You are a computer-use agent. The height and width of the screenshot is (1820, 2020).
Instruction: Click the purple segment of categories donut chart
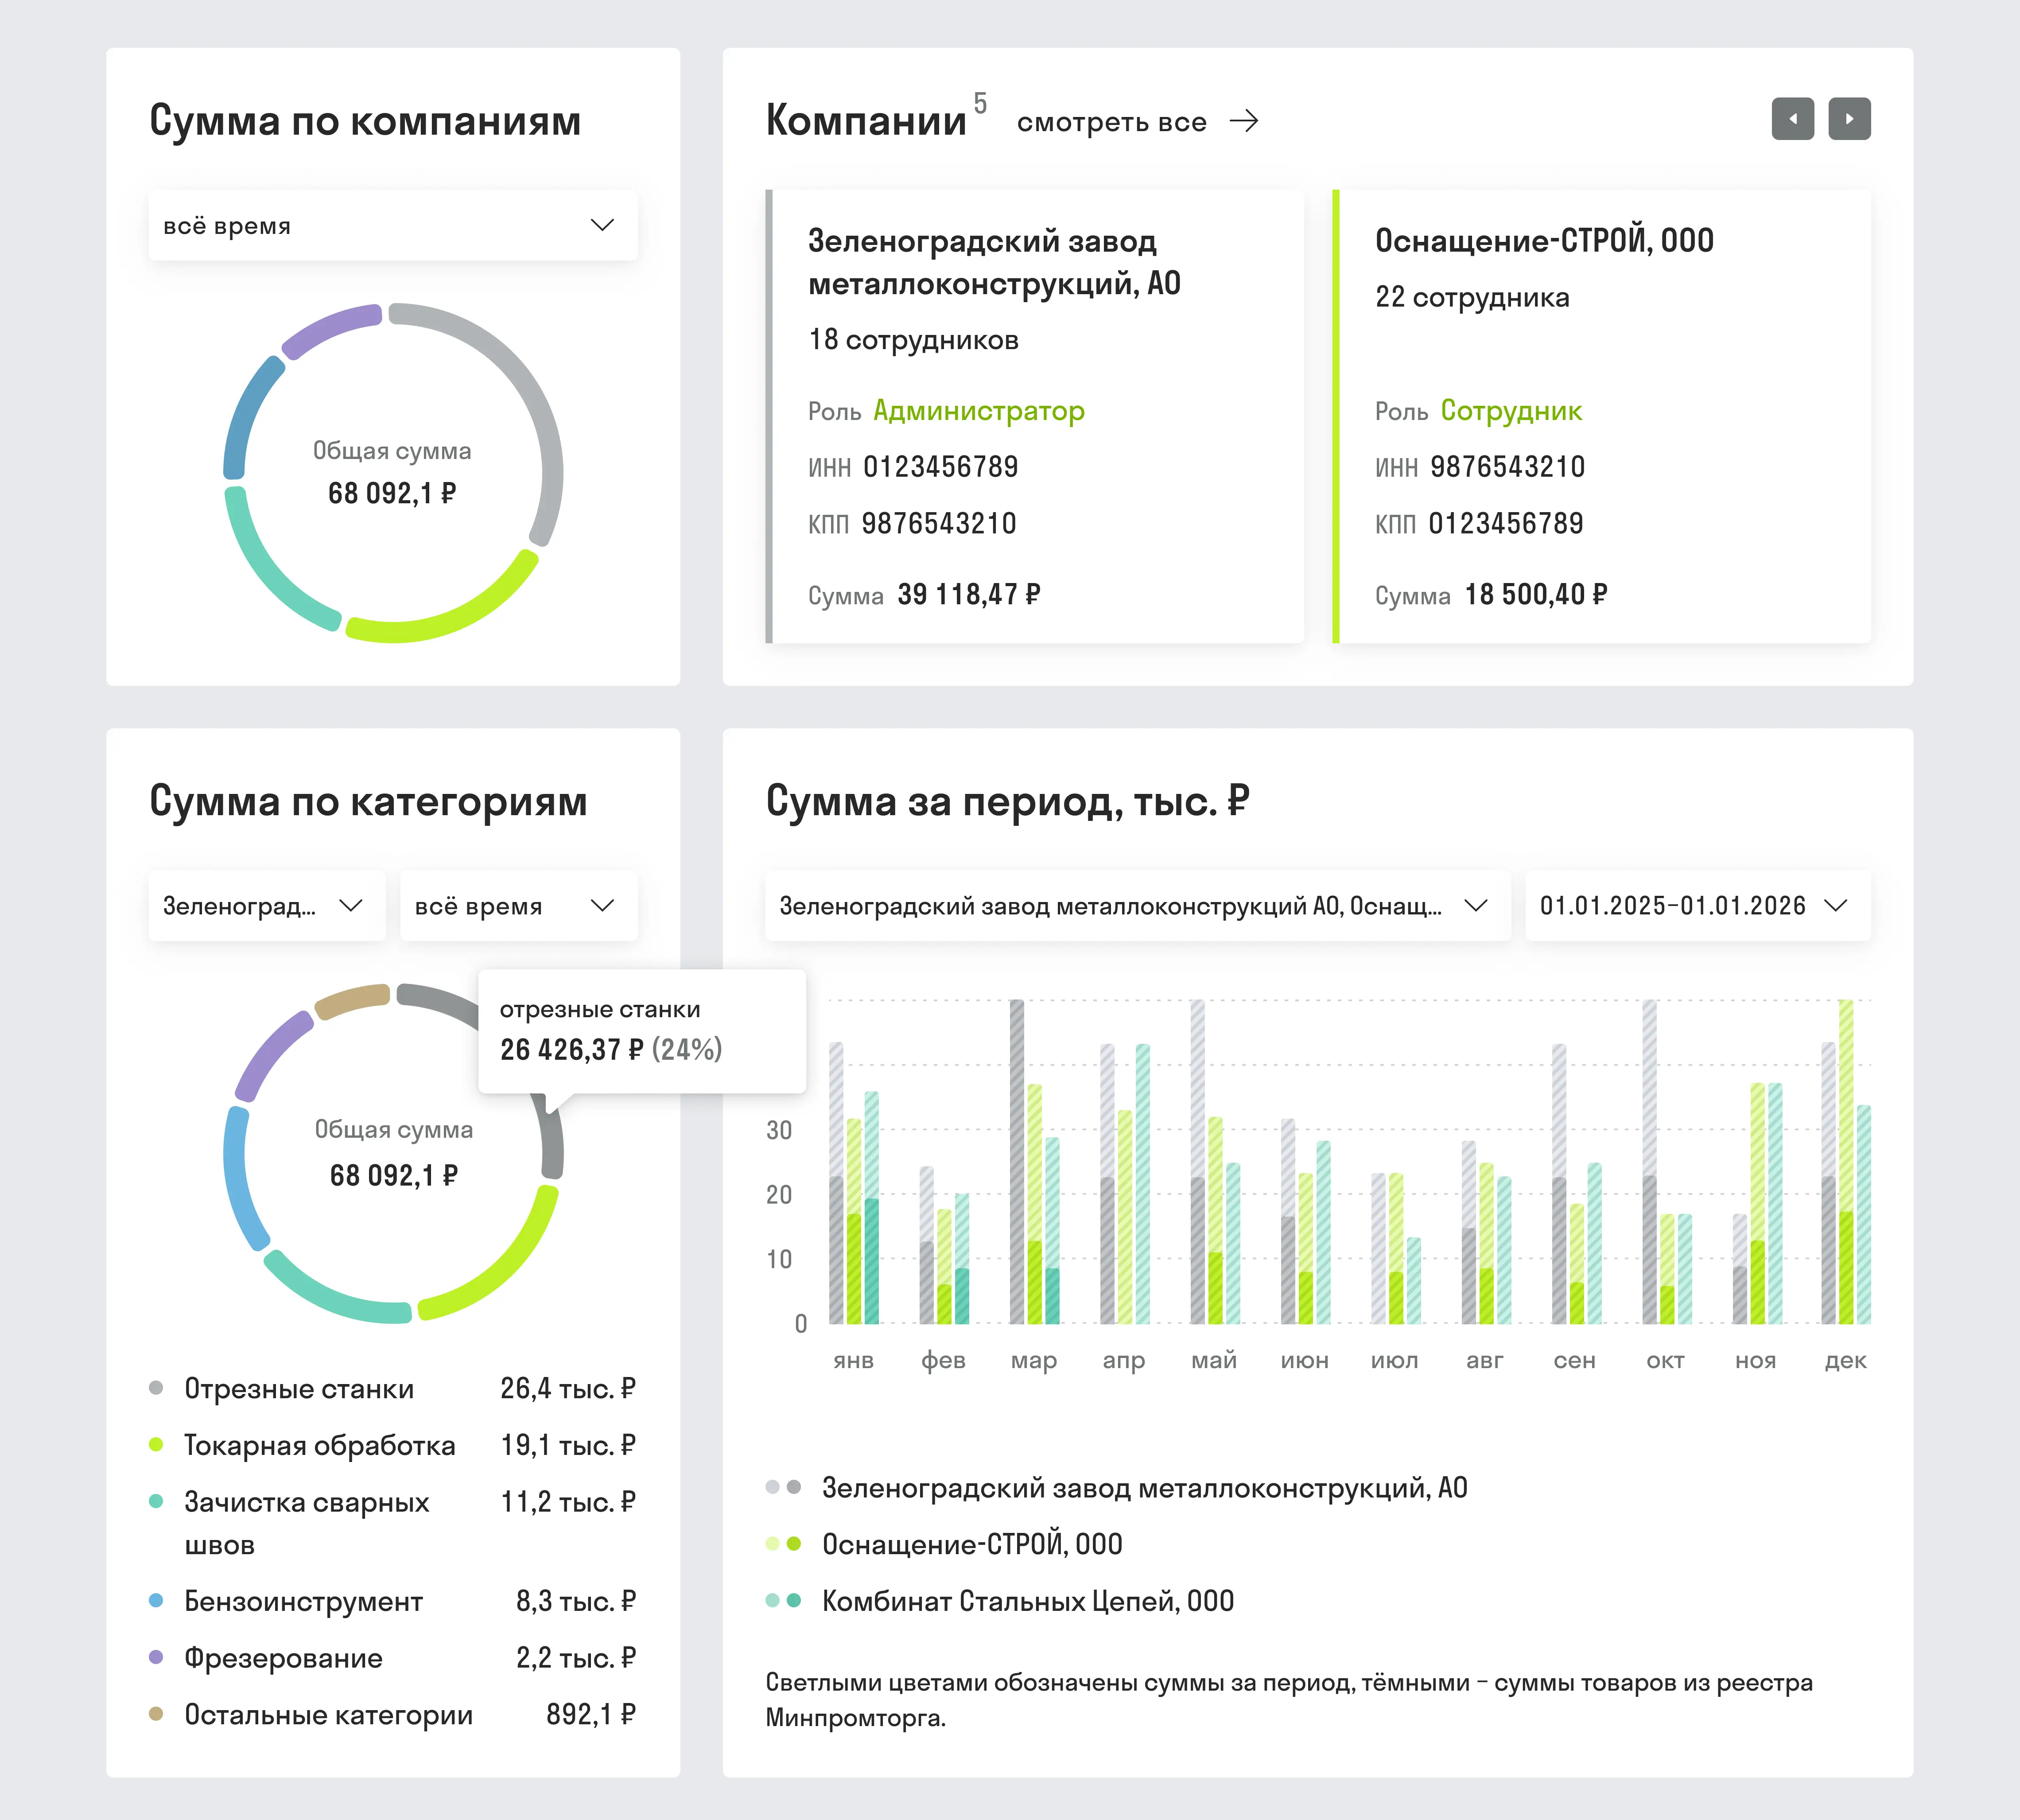pyautogui.click(x=268, y=1052)
